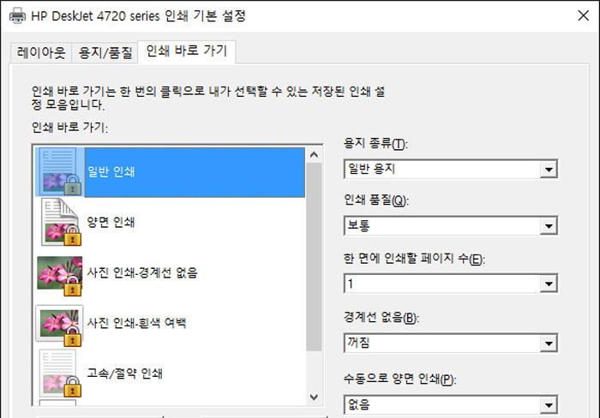Viewport: 600px width, 418px height.
Task: Open the 수동으로 양면 인쇄 dropdown
Action: coord(450,403)
